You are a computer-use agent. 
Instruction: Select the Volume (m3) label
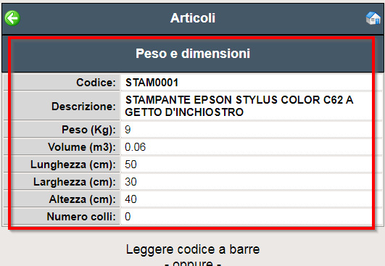pyautogui.click(x=82, y=147)
